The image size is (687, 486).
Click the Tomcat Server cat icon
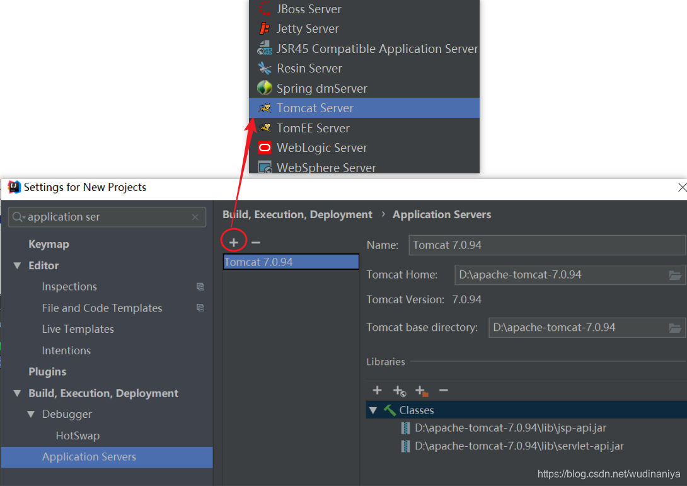point(265,108)
